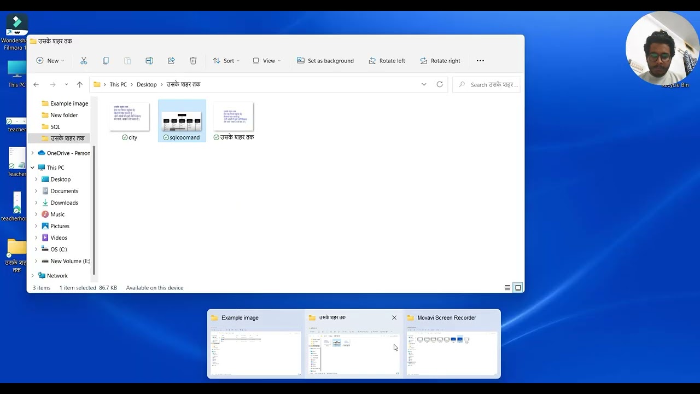Expand the Desktop node under This PC
This screenshot has width=700, height=394.
pos(36,179)
